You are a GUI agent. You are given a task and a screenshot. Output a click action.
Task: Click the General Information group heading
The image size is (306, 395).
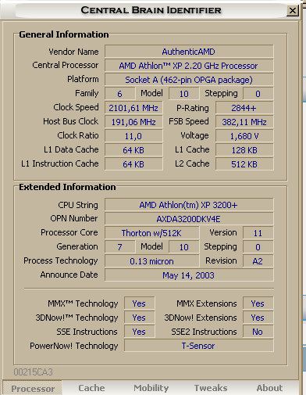pyautogui.click(x=64, y=34)
